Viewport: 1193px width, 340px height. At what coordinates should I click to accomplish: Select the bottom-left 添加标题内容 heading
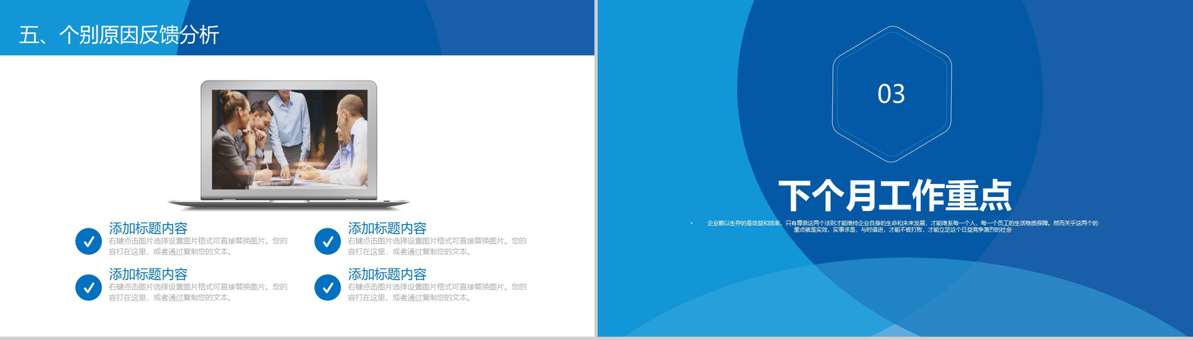[148, 274]
